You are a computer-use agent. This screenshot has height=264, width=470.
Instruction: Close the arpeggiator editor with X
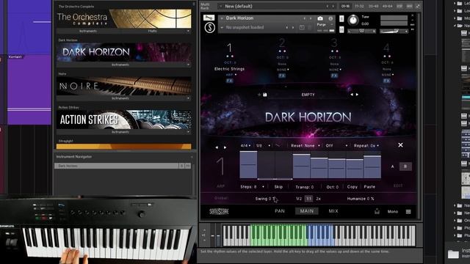click(400, 145)
